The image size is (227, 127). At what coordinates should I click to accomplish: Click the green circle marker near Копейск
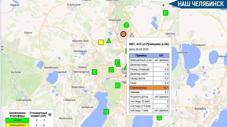(x=159, y=118)
